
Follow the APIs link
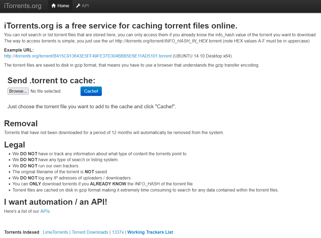coord(45,211)
